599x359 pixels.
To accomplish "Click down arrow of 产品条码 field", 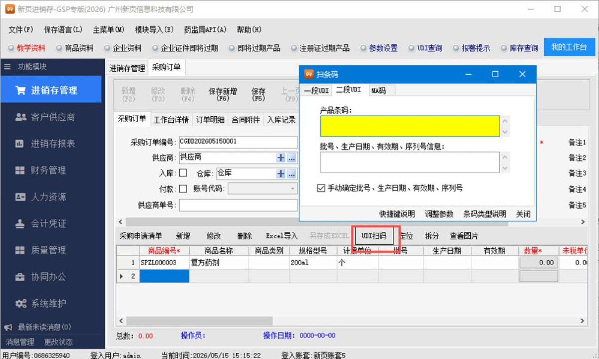I will [x=506, y=132].
